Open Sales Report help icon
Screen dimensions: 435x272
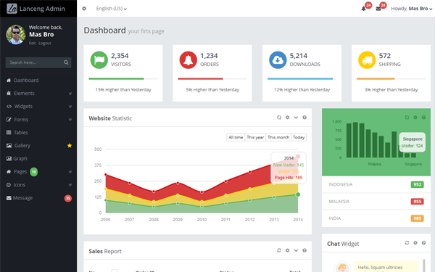[x=304, y=250]
